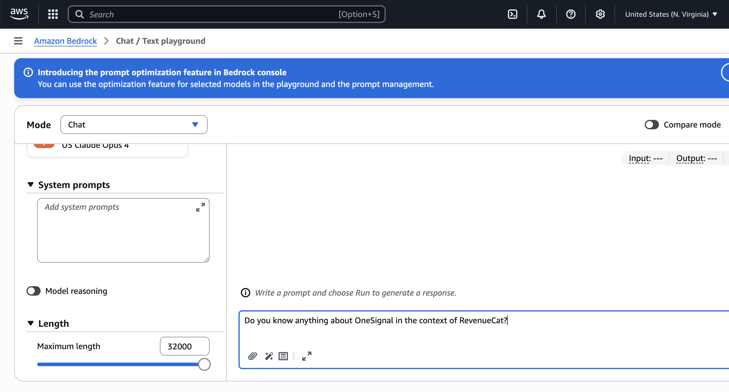Image resolution: width=729 pixels, height=392 pixels.
Task: Click the table icon below prompt
Action: pos(283,356)
